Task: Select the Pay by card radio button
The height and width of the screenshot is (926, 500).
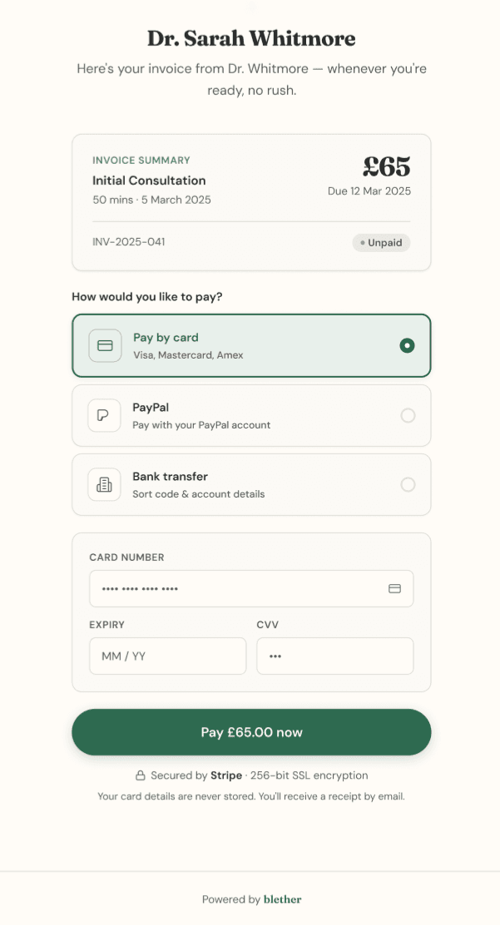Action: coord(407,344)
